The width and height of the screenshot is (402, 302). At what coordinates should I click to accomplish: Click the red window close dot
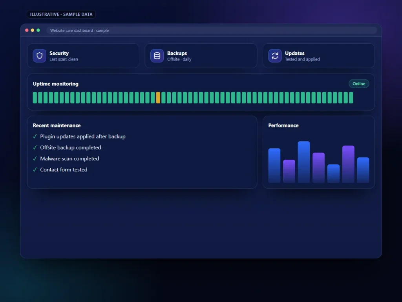click(27, 30)
